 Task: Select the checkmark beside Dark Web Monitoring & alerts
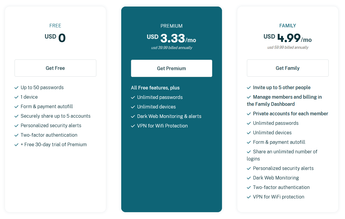point(132,116)
